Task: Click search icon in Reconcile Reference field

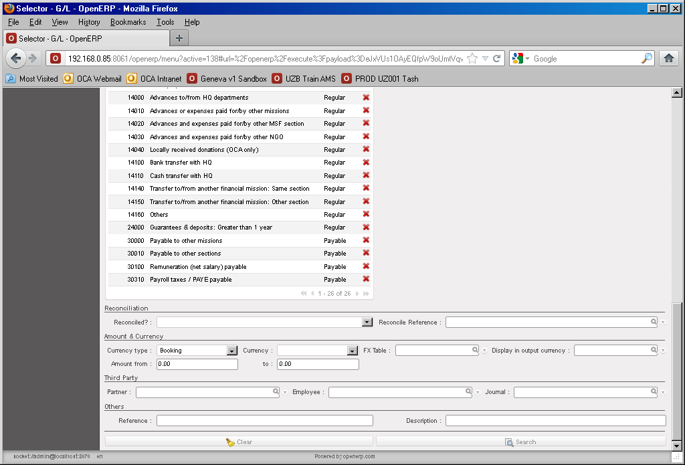Action: coord(654,322)
